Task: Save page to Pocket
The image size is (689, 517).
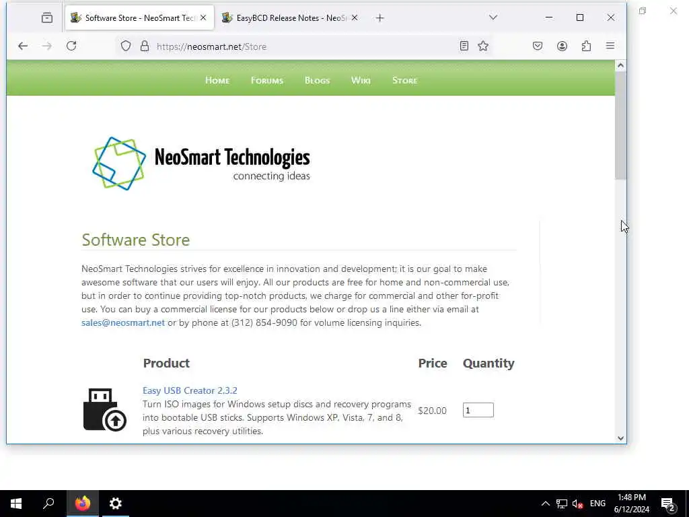Action: 538,46
